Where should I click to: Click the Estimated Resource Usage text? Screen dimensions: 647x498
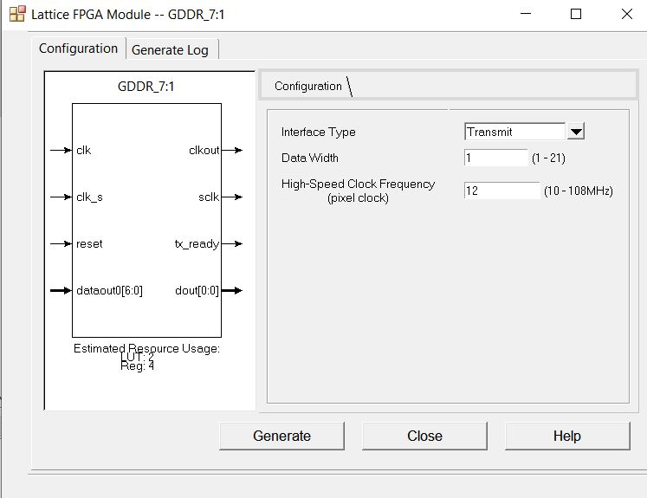tap(146, 349)
